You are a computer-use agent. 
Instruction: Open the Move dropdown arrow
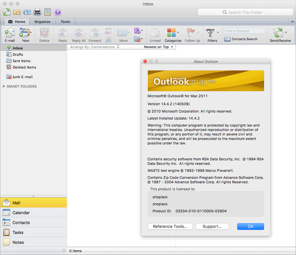(129, 33)
